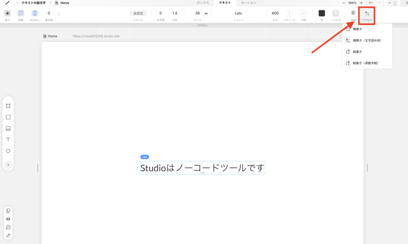Screen dimensions: 408x244
Task: Open the pencil edit panel icon
Action: click(8, 236)
